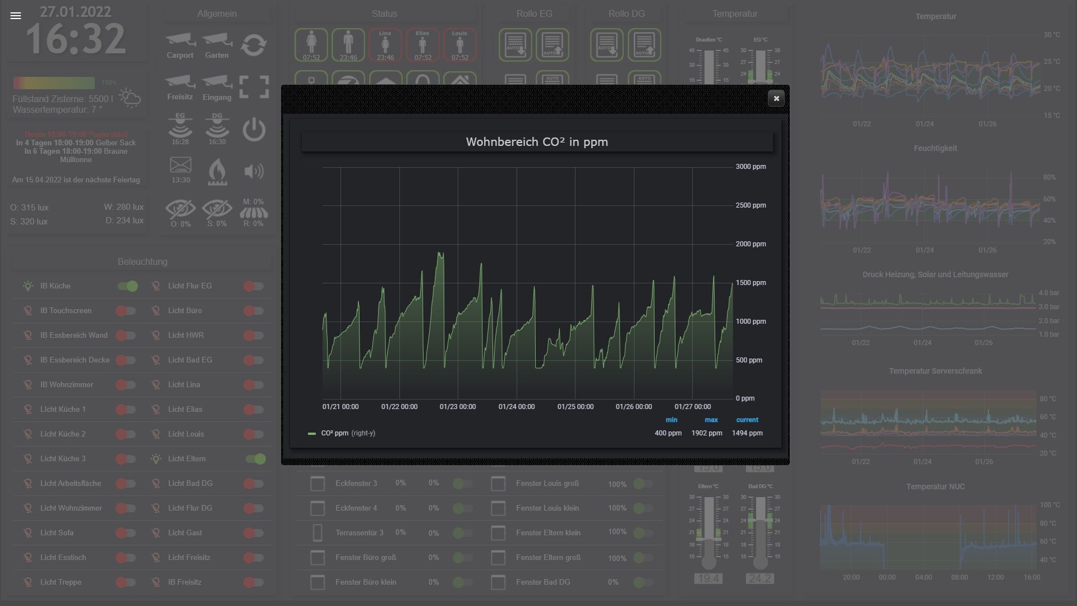1077x606 pixels.
Task: Toggle the Licht Flur EG switch
Action: (254, 286)
